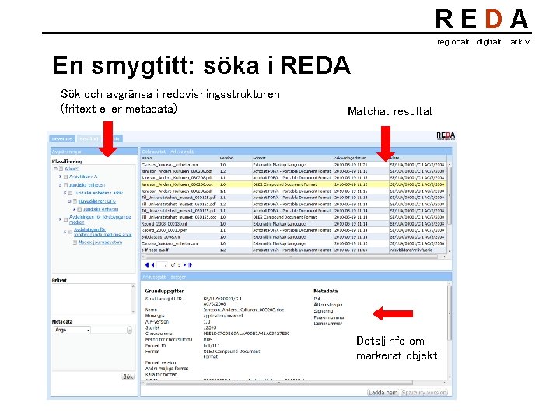Collapse the Arkivbildare A tree node
This screenshot has width=560, height=420.
60,177
